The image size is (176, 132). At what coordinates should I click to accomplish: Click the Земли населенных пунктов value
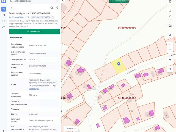41,120
